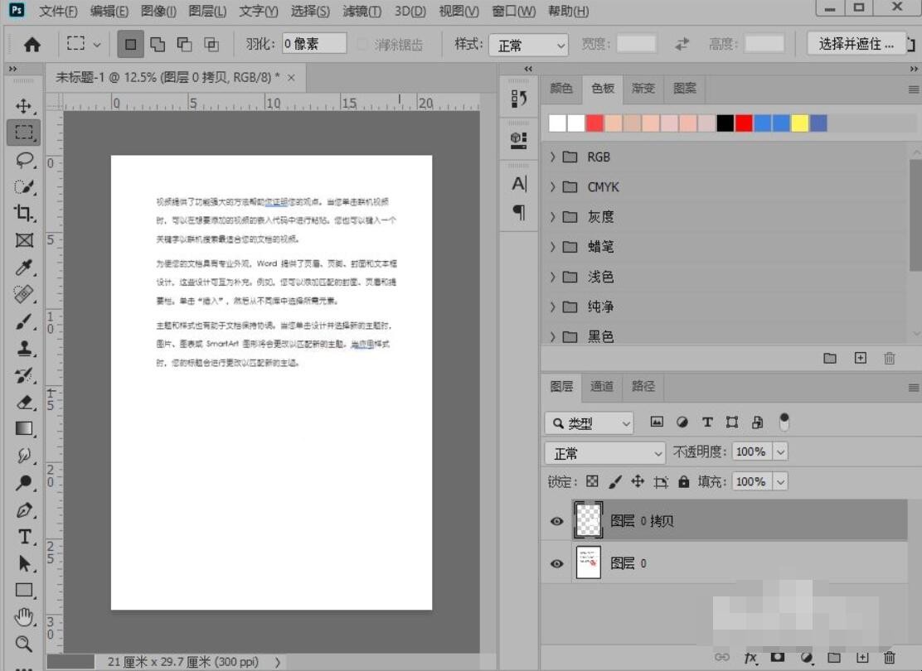Select the pure red color swatch

[743, 123]
